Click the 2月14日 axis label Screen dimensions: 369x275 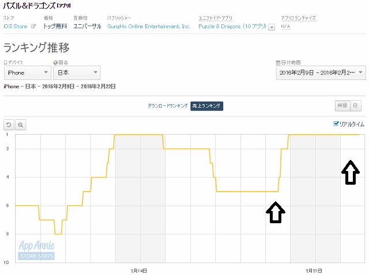pos(139,271)
